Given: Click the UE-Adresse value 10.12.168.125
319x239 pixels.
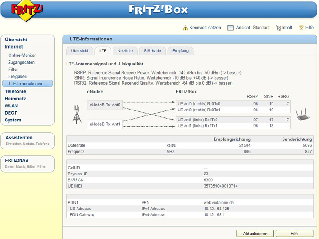Looking at the screenshot, I should [x=216, y=209].
